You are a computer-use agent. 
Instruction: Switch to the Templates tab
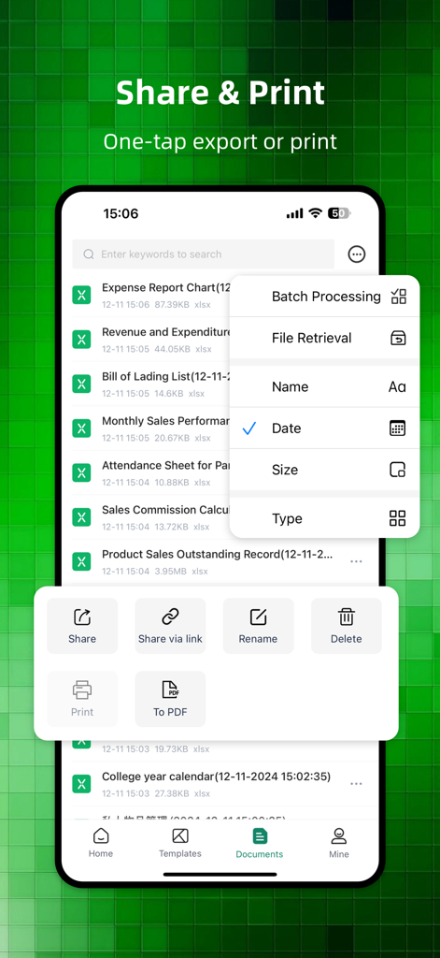coord(180,843)
